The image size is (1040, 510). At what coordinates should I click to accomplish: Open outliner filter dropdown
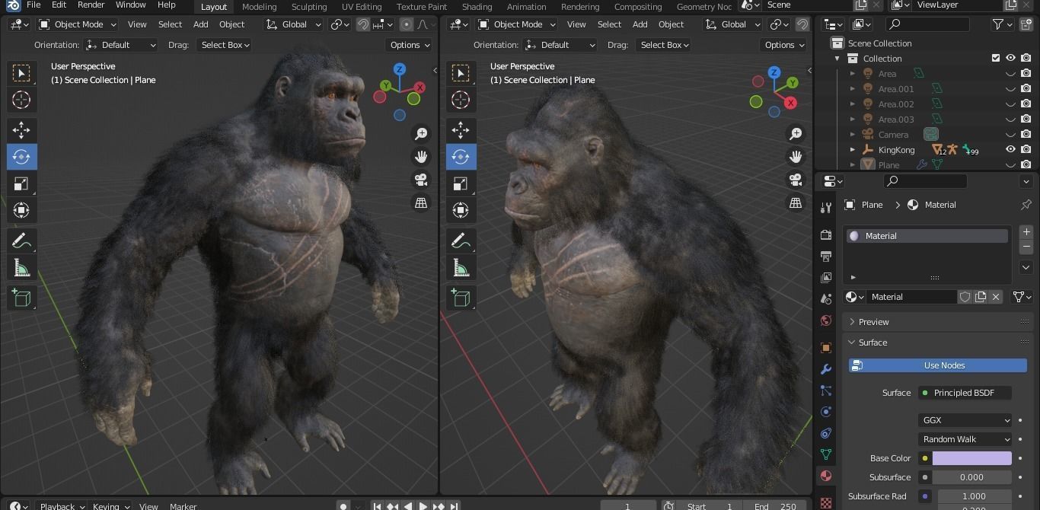point(1002,24)
